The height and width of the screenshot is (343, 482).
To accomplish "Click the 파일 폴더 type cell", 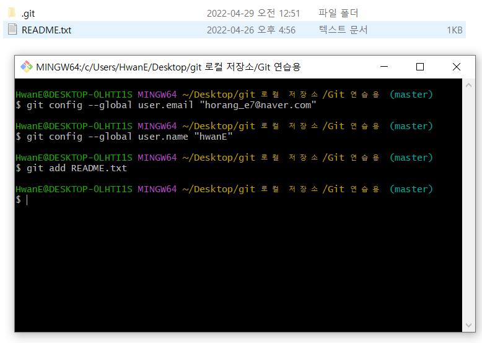I will point(338,13).
